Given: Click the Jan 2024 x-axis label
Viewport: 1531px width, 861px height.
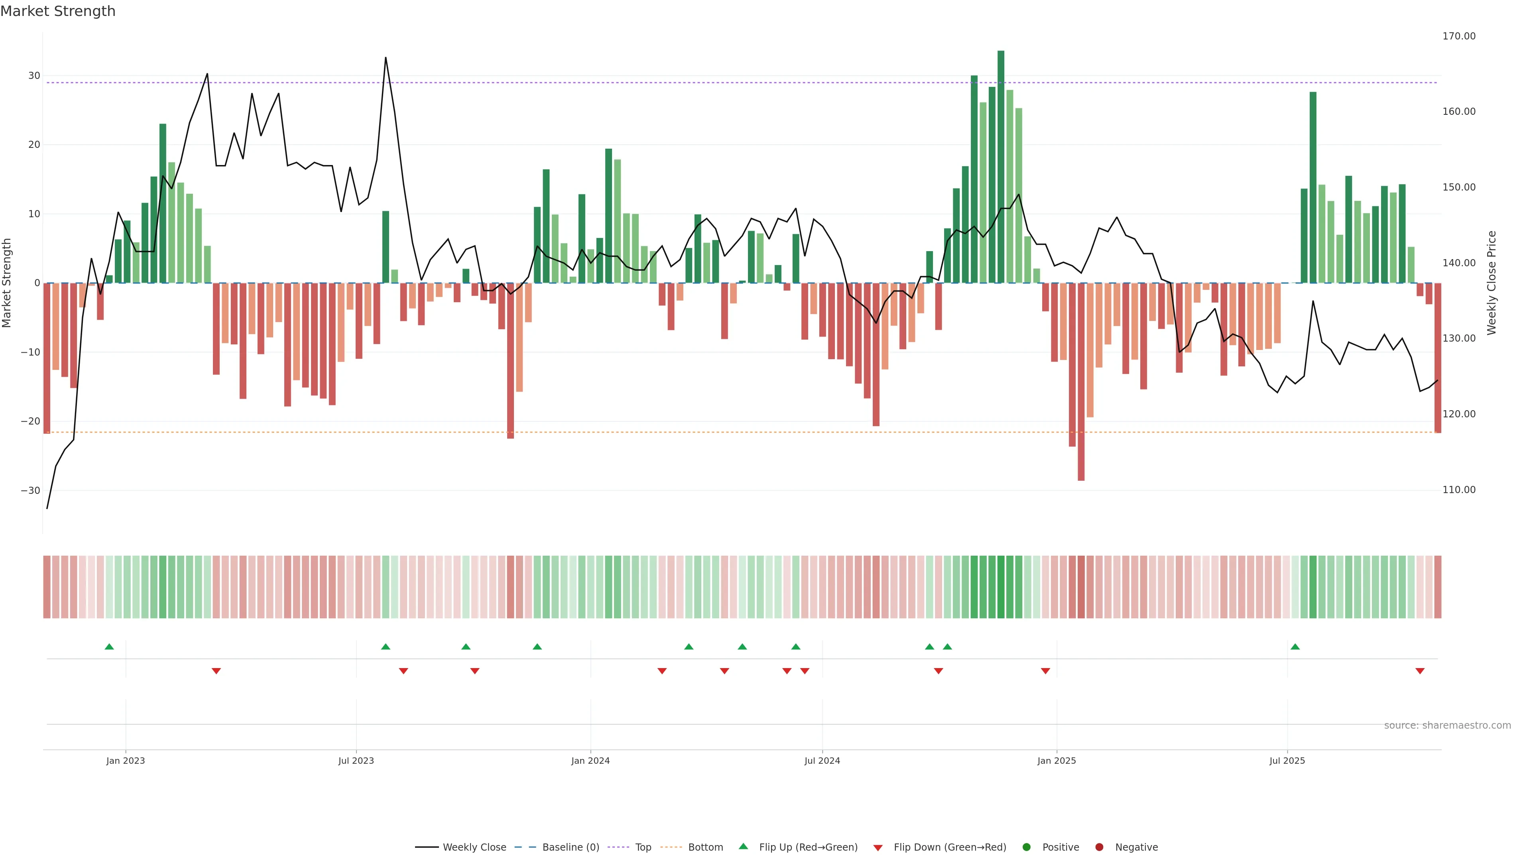Looking at the screenshot, I should 590,761.
